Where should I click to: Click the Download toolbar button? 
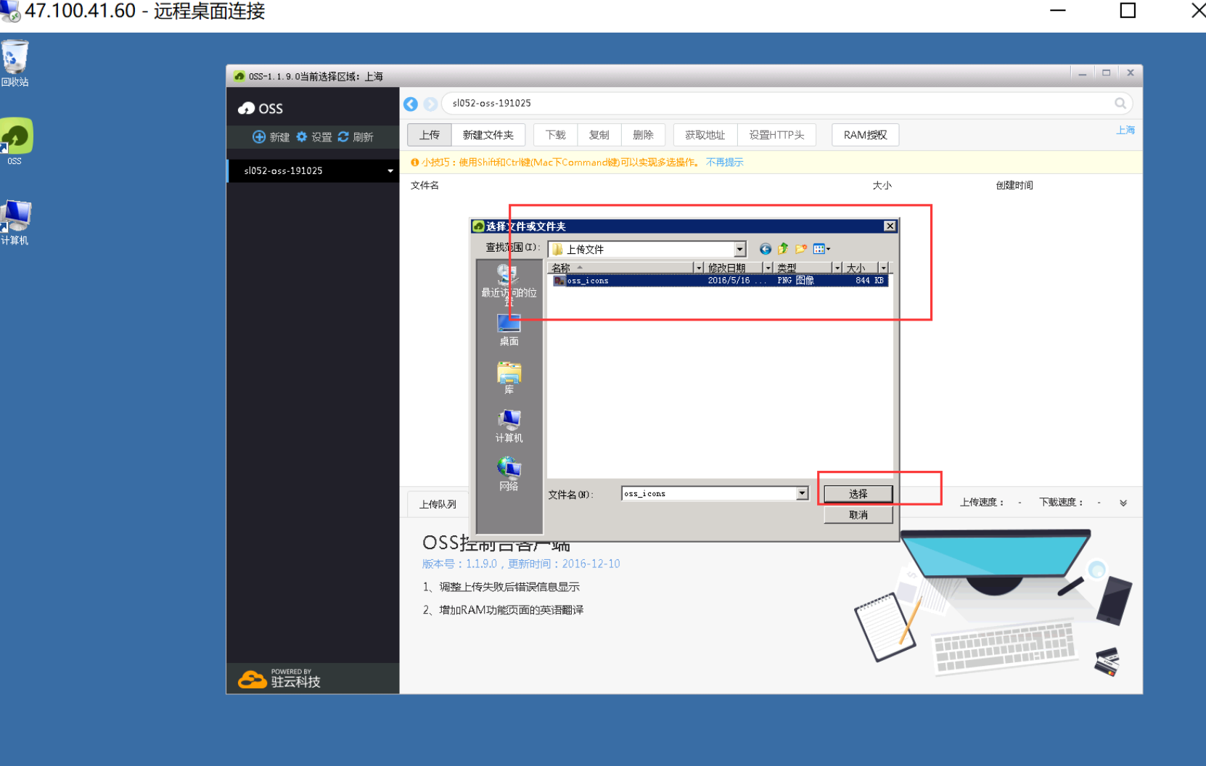(555, 135)
